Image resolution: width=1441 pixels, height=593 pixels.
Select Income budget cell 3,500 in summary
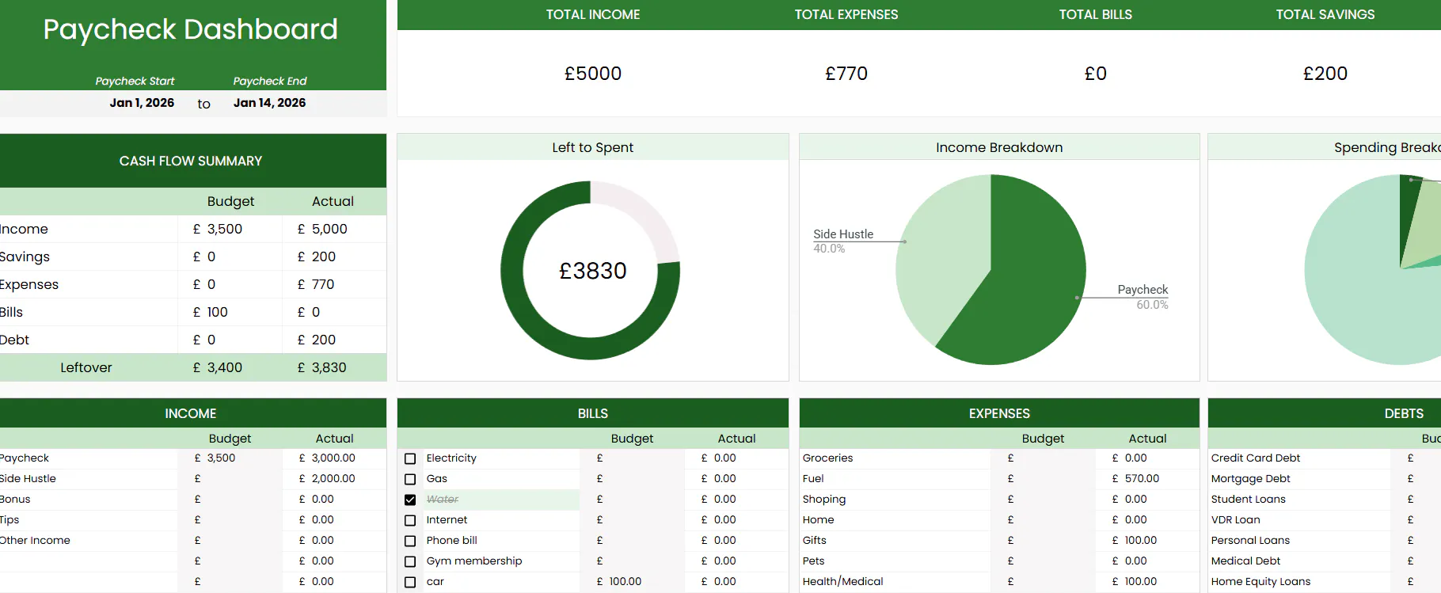tap(230, 229)
